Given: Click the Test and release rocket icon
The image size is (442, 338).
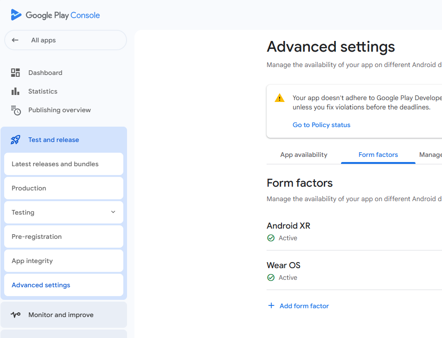Looking at the screenshot, I should 15,140.
